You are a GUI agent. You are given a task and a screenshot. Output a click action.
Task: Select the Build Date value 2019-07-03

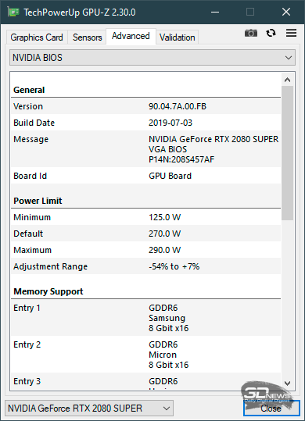(x=170, y=123)
